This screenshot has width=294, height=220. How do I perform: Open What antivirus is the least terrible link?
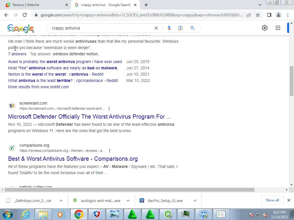(63, 80)
